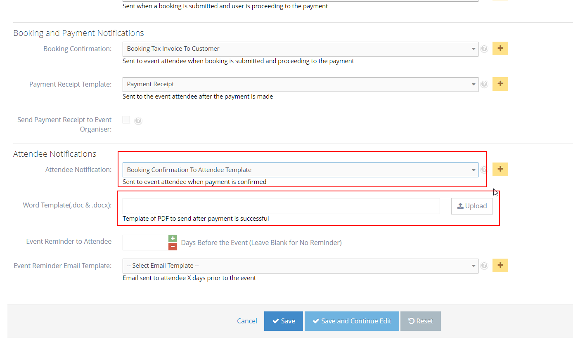Click Save and Continue Edit
Viewport: 573px width, 344px height.
352,321
